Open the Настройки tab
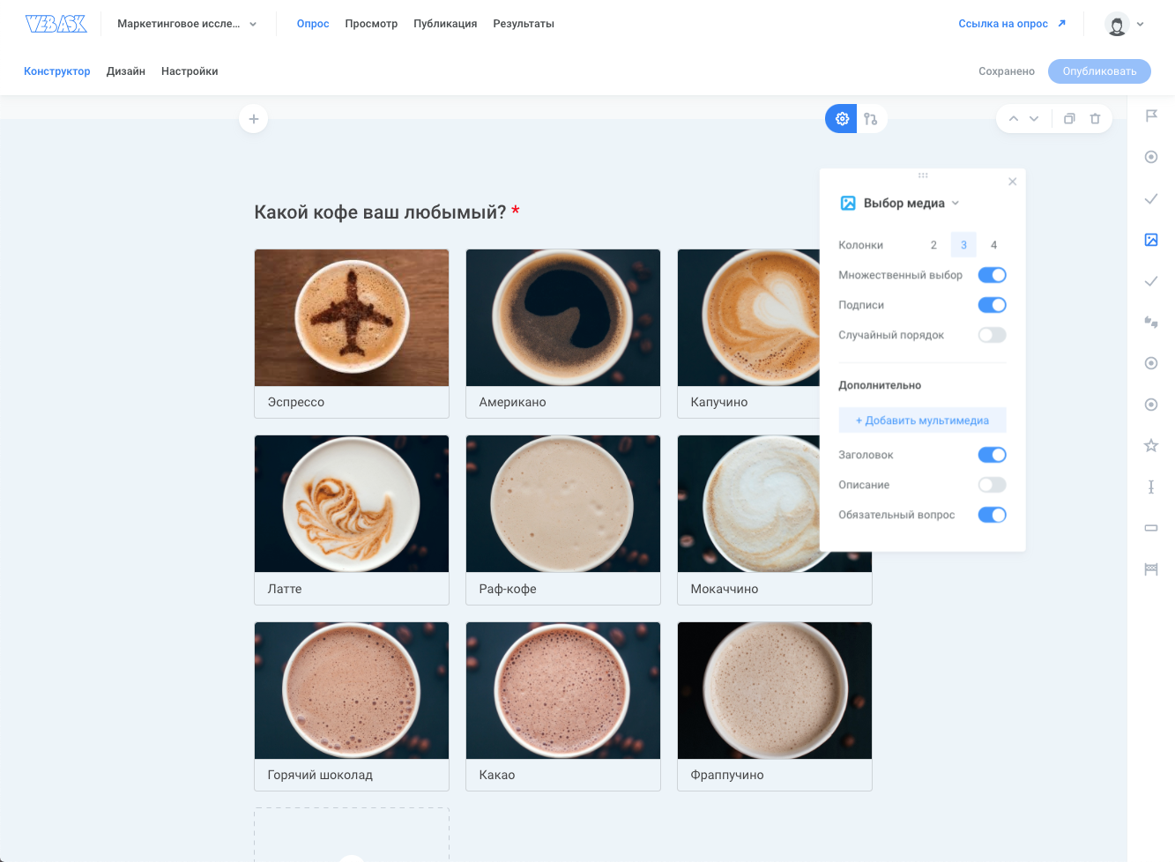This screenshot has width=1175, height=862. tap(190, 71)
